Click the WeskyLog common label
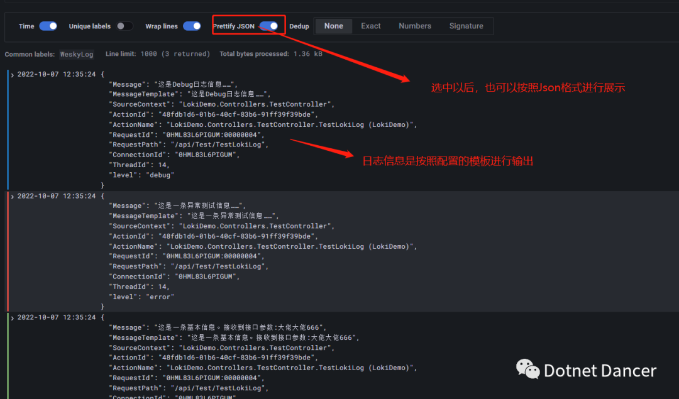The image size is (679, 399). [77, 54]
